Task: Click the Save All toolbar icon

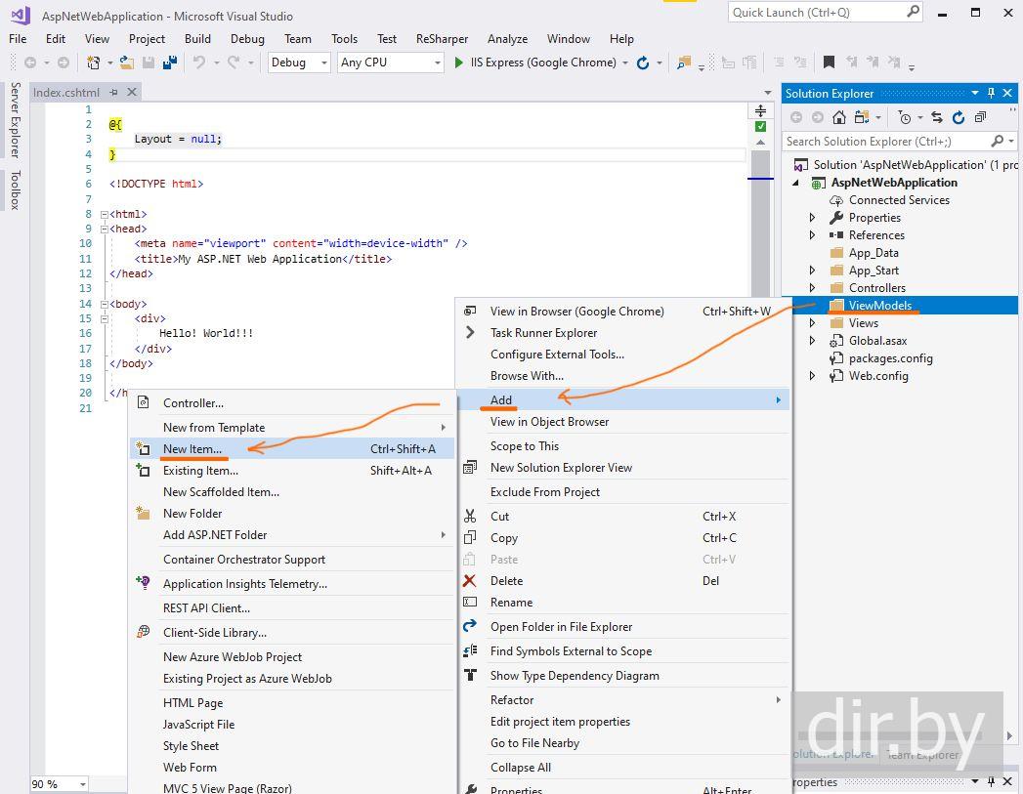Action: tap(170, 63)
